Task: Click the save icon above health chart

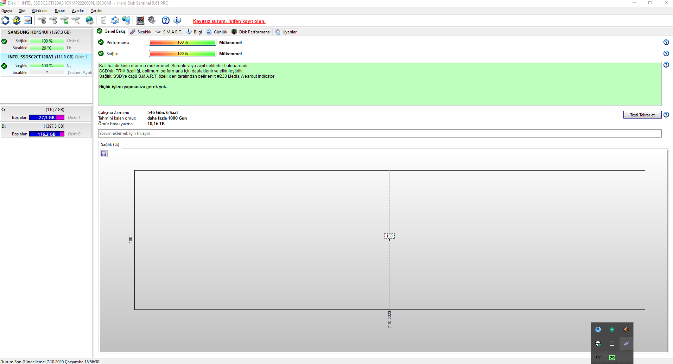Action: click(x=104, y=153)
